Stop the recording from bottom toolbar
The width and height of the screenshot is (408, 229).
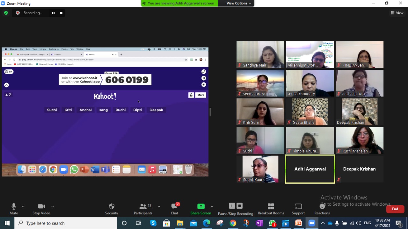point(240,206)
